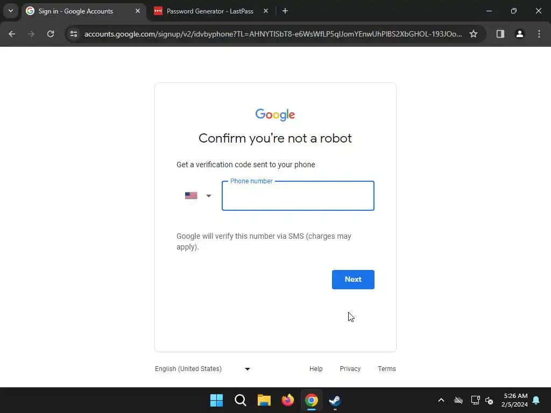The width and height of the screenshot is (551, 413).
Task: Open site information icon in address bar
Action: 74,34
